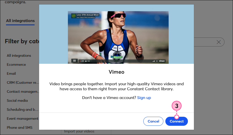Click the Filter by category heading
This screenshot has width=233, height=135.
pos(22,41)
